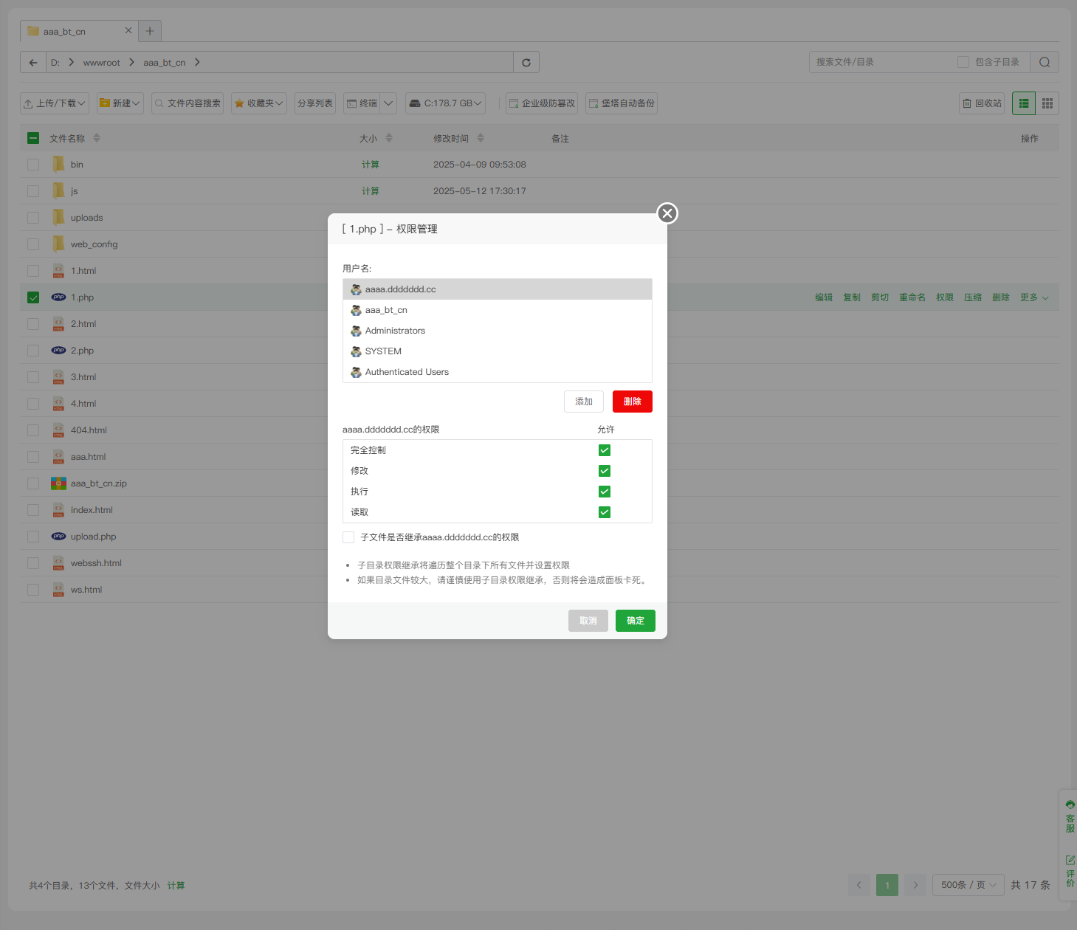Expand the 上传/下载 dropdown
Screen dimensions: 1077x930
55,103
